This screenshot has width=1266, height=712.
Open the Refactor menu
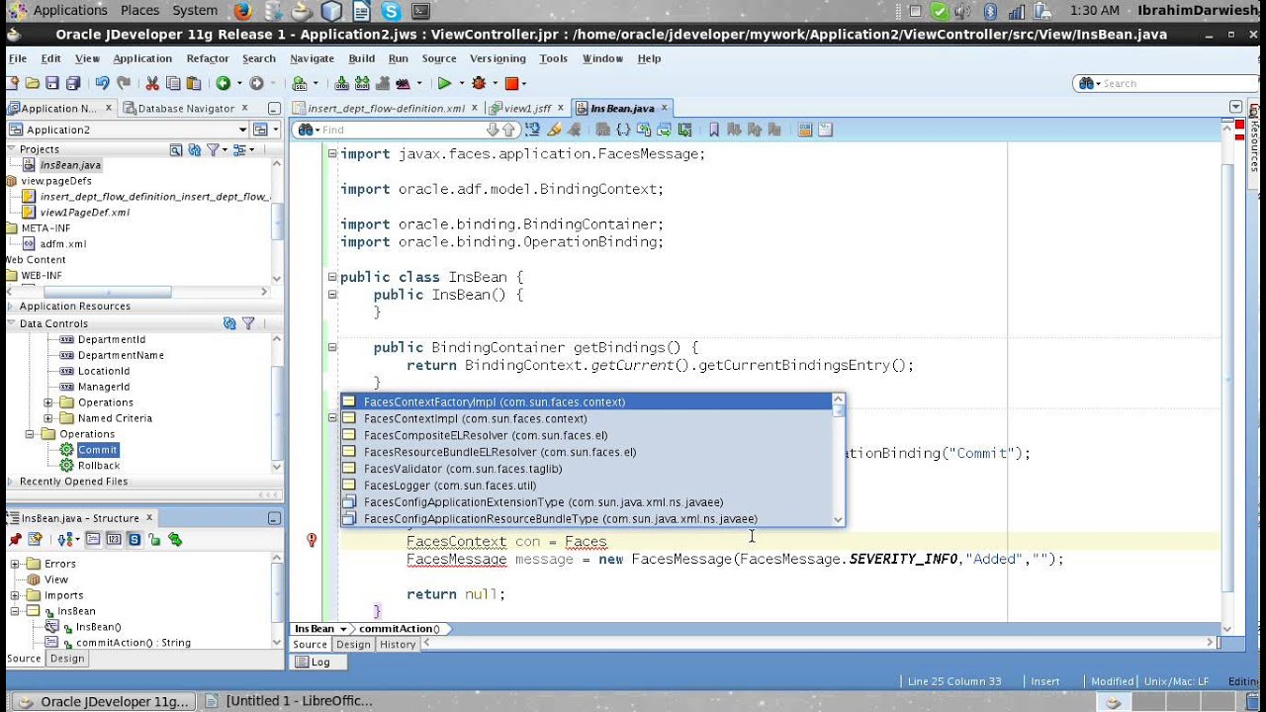click(208, 58)
